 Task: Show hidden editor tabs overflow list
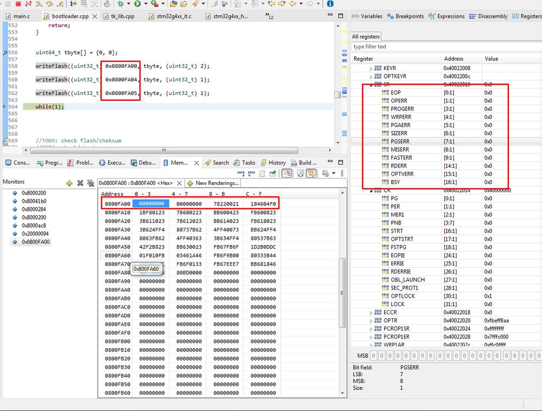pos(269,16)
